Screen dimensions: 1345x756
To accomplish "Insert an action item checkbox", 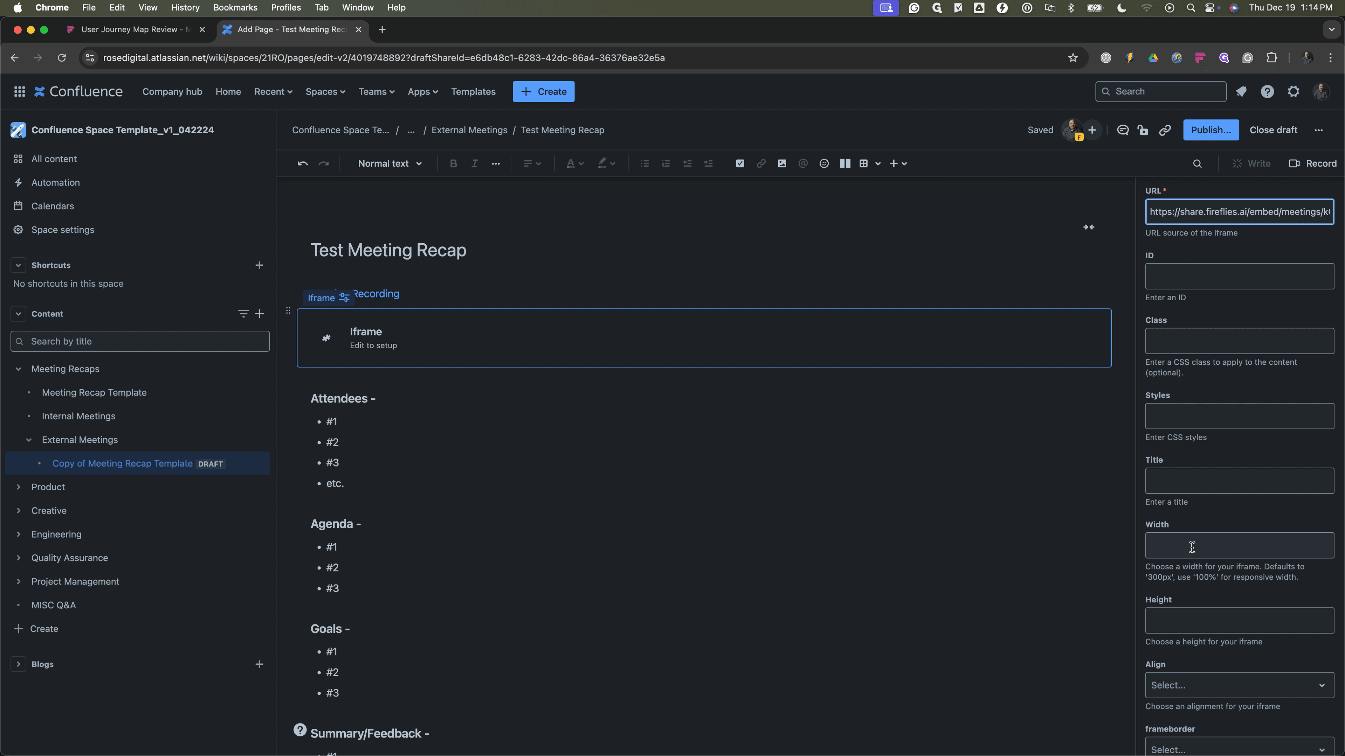I will tap(740, 164).
